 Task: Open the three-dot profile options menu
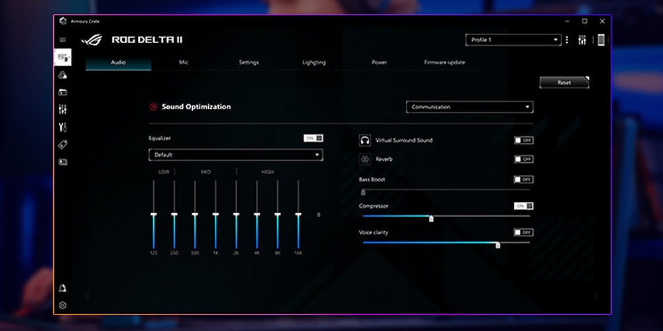567,40
